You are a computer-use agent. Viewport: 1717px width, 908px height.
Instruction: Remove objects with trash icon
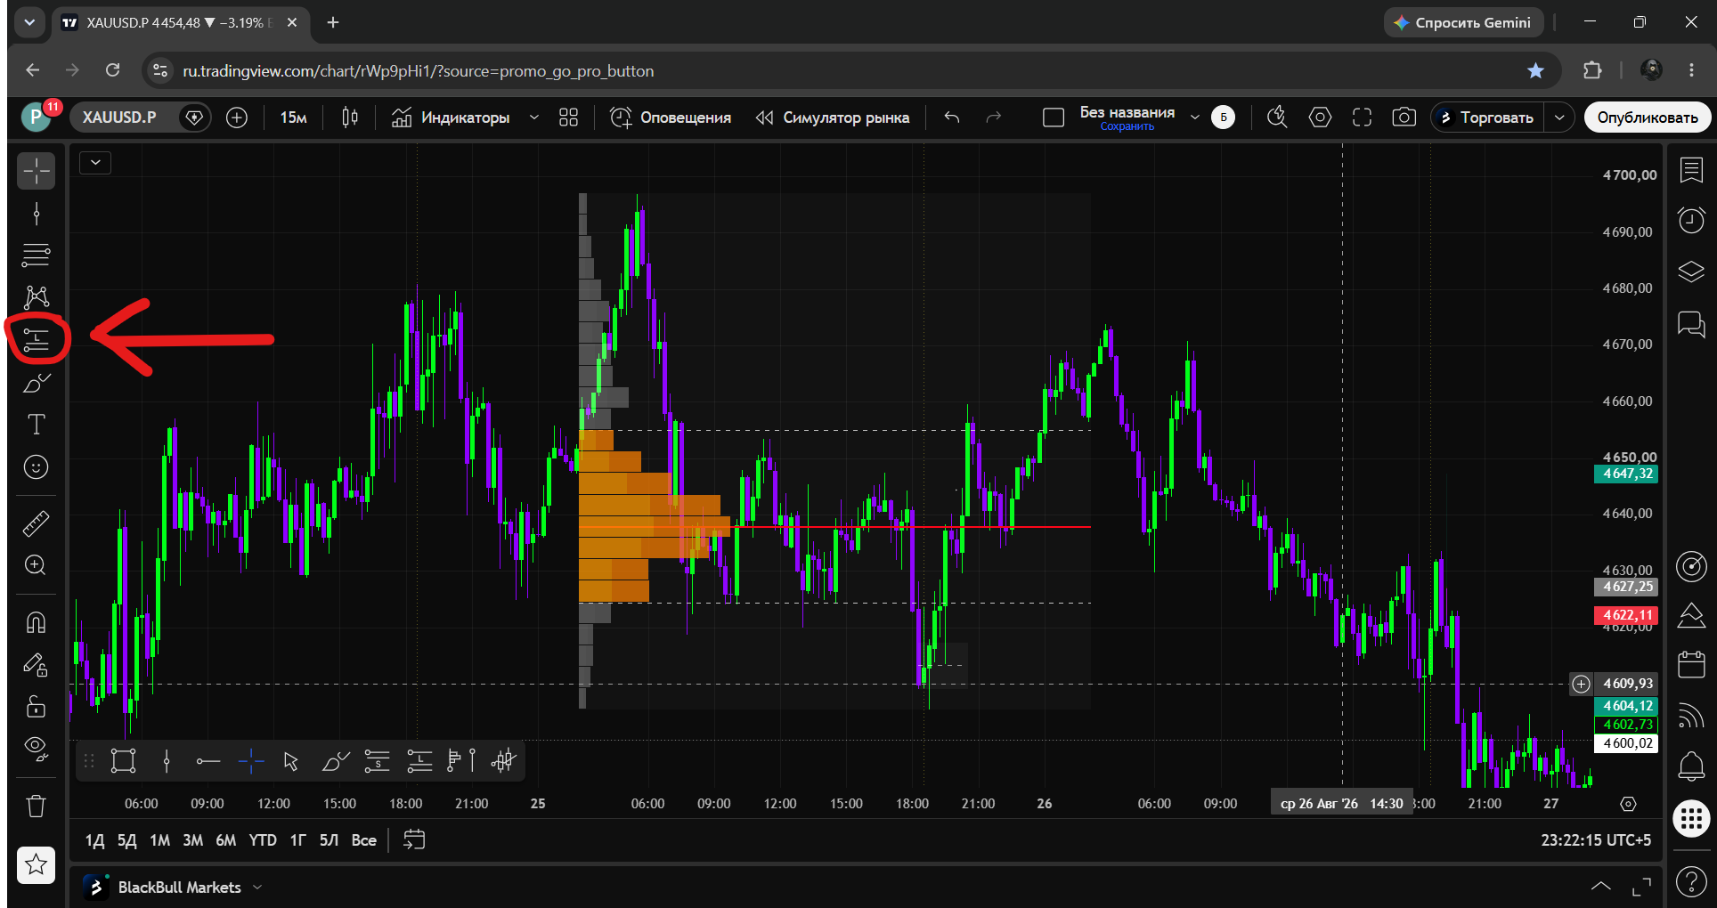coord(37,807)
